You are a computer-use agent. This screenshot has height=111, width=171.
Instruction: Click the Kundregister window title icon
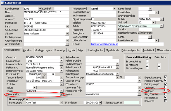pos(3,3)
